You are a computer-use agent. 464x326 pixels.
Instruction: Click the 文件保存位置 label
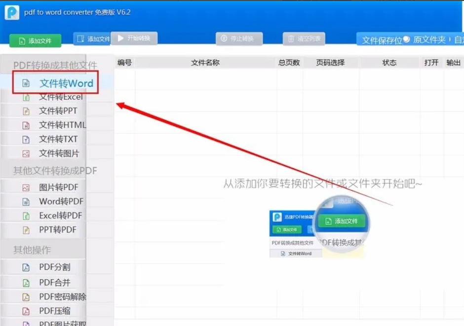tap(382, 40)
